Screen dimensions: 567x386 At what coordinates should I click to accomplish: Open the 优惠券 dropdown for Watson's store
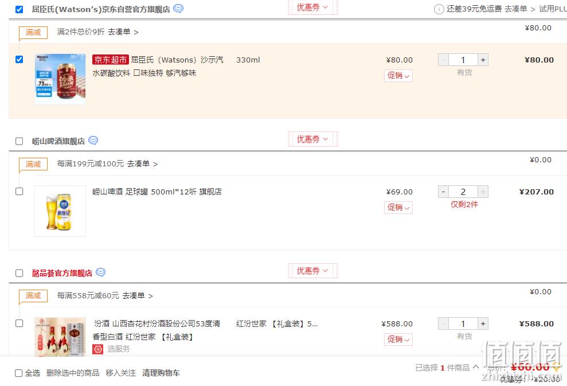pos(313,7)
